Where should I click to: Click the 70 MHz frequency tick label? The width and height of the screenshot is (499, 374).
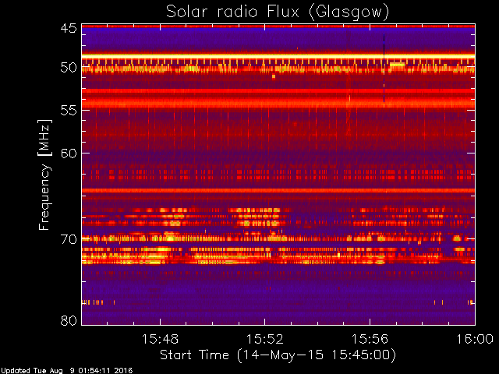tap(69, 239)
